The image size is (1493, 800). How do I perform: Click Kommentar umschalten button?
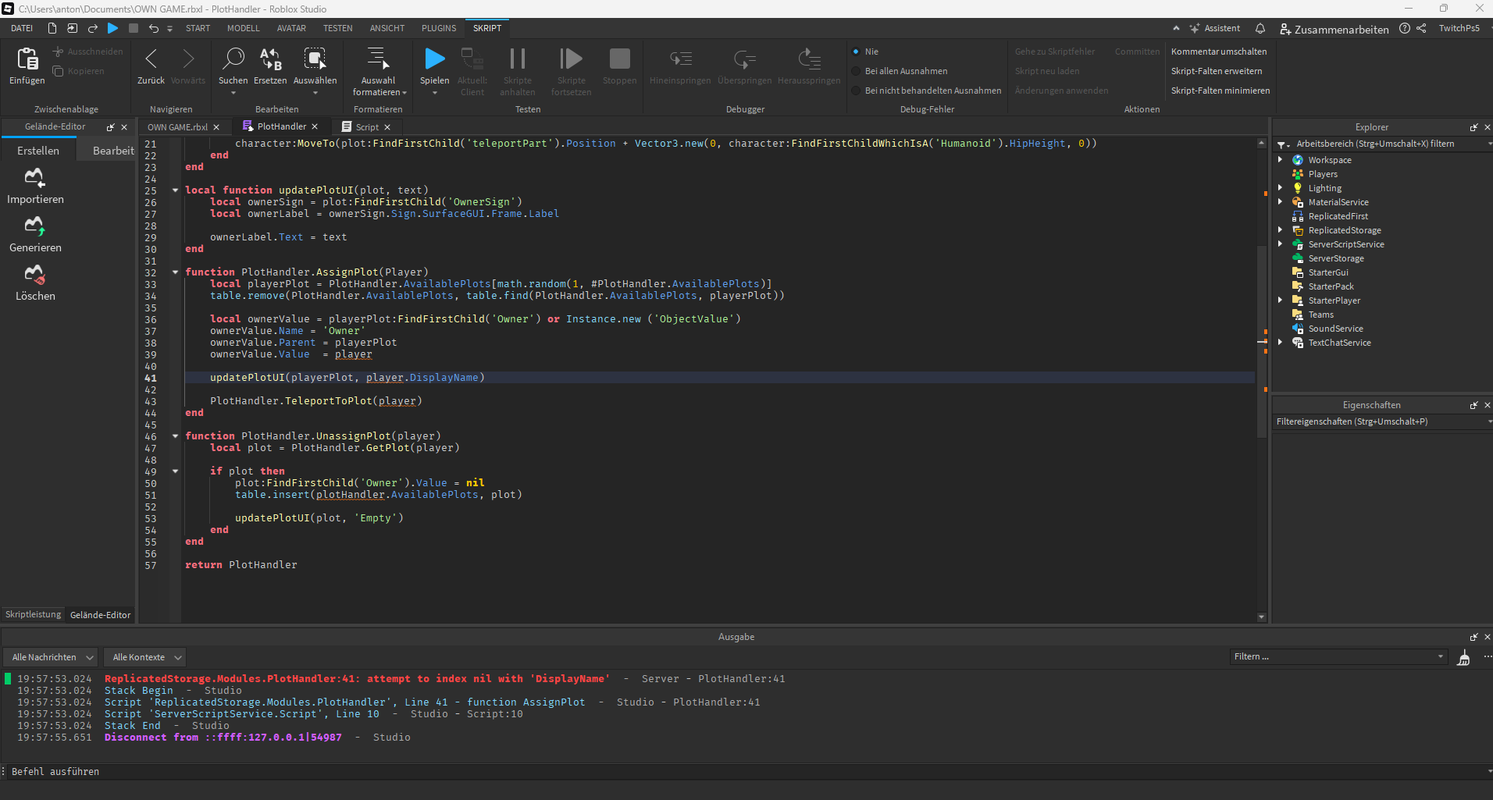click(x=1219, y=52)
